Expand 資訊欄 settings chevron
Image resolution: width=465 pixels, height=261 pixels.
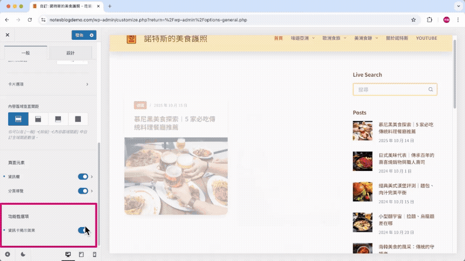pyautogui.click(x=92, y=176)
